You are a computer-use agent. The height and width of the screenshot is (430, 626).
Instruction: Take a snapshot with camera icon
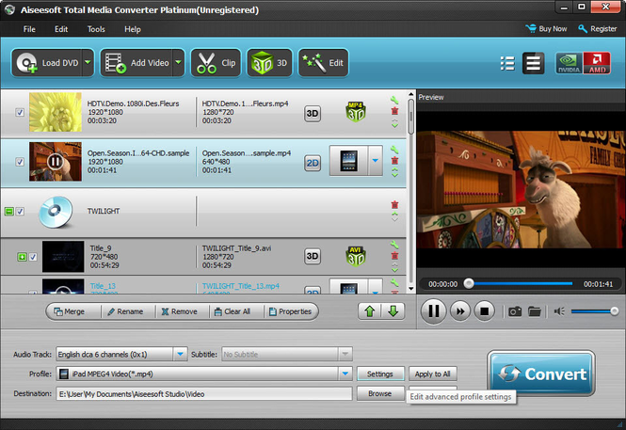515,311
